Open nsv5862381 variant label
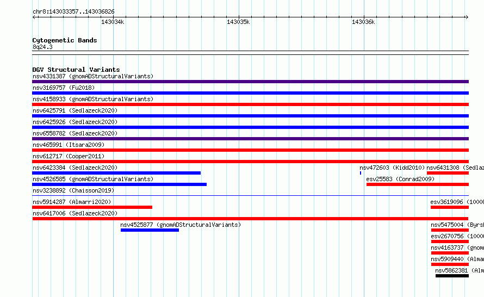Image resolution: width=484 pixels, height=297 pixels. tap(460, 270)
